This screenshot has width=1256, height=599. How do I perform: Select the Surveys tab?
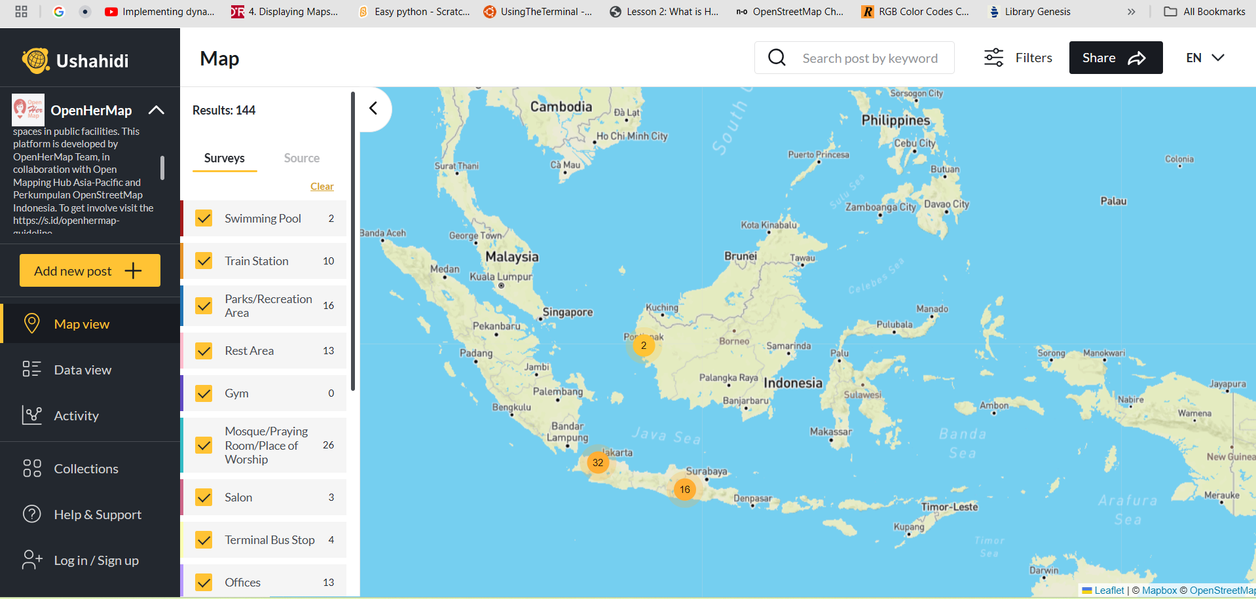pyautogui.click(x=224, y=158)
